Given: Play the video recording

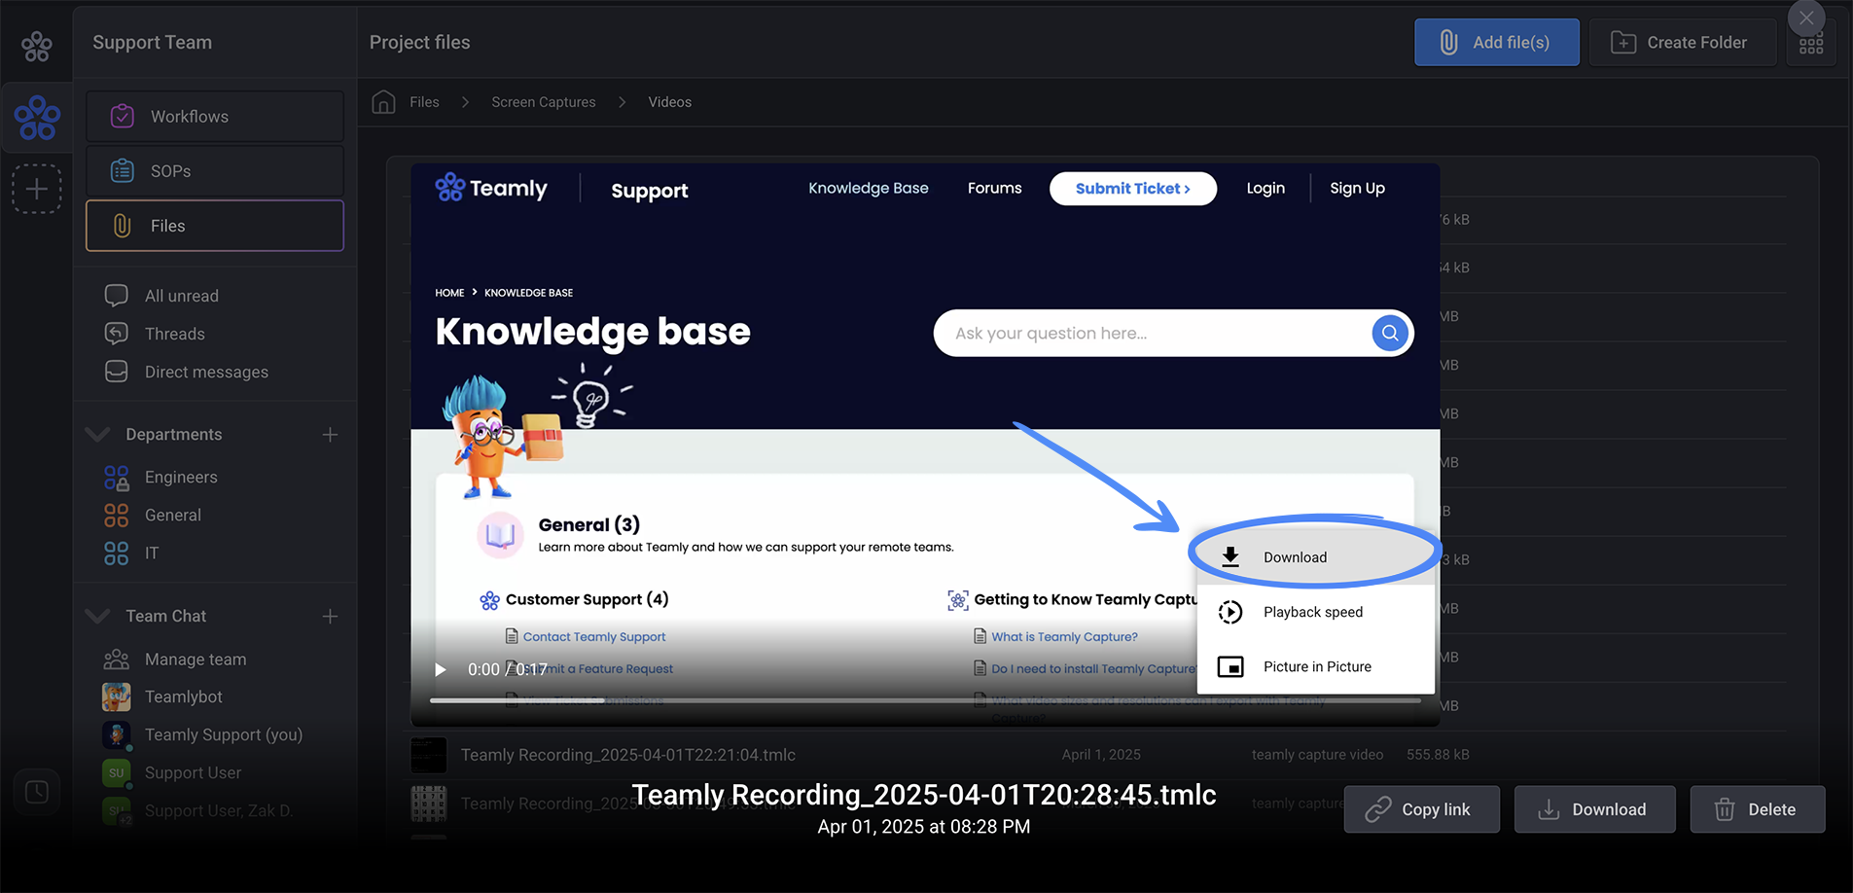Looking at the screenshot, I should [x=441, y=669].
